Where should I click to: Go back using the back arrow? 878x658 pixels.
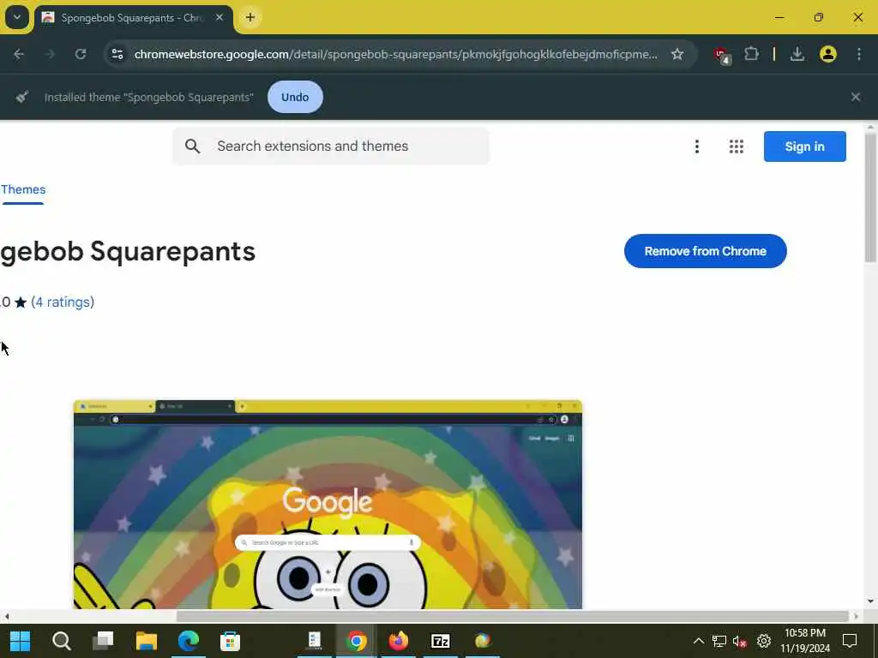click(19, 54)
